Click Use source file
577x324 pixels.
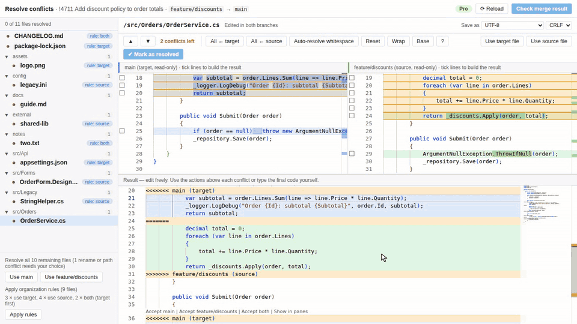click(549, 41)
